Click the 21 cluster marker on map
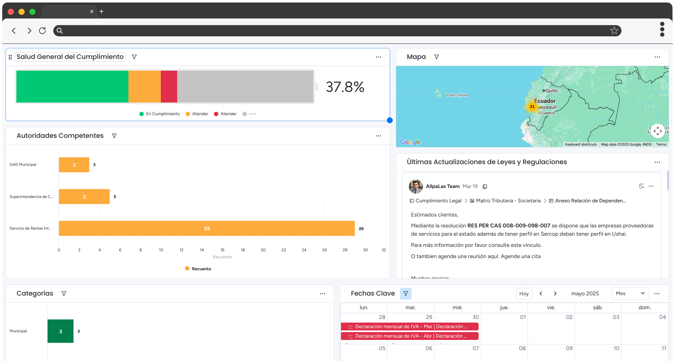The height and width of the screenshot is (361, 675). pos(532,107)
